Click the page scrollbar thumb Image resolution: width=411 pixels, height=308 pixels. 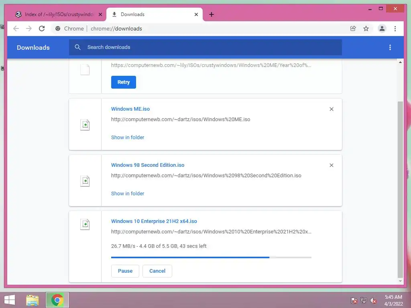[400, 189]
